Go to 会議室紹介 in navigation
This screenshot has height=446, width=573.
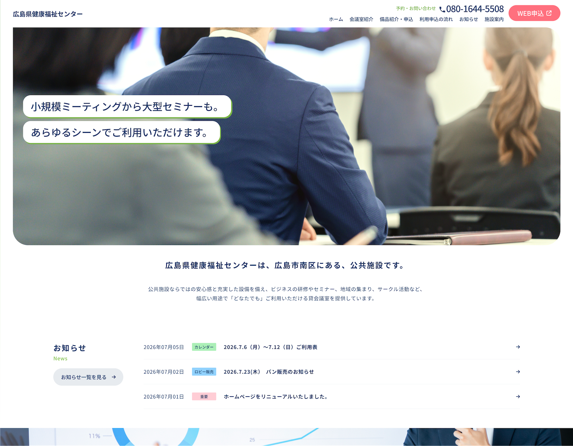pyautogui.click(x=361, y=19)
